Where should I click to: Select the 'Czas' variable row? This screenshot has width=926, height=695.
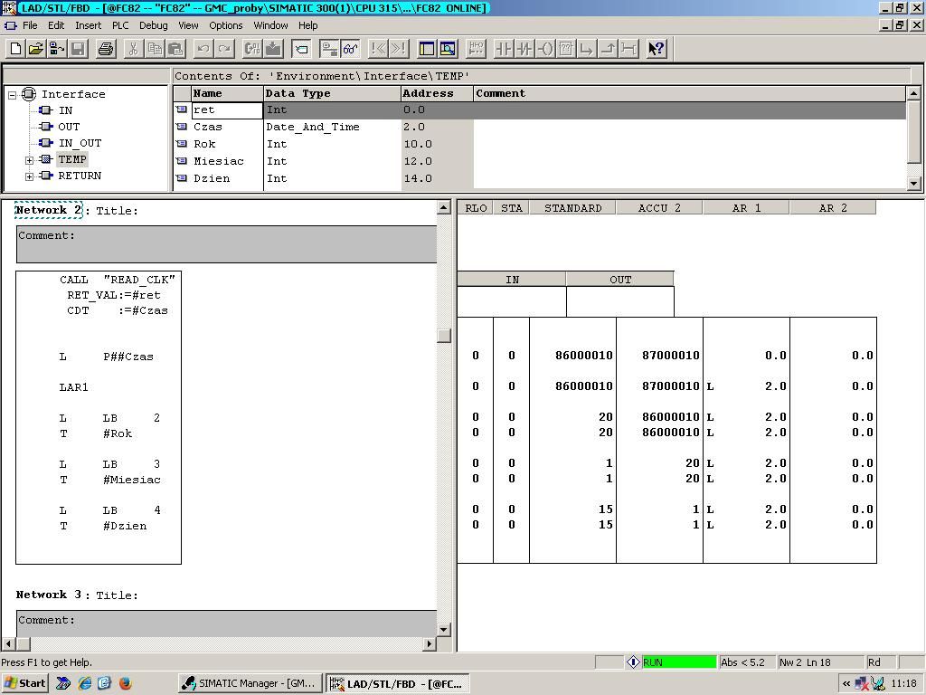[x=541, y=127]
